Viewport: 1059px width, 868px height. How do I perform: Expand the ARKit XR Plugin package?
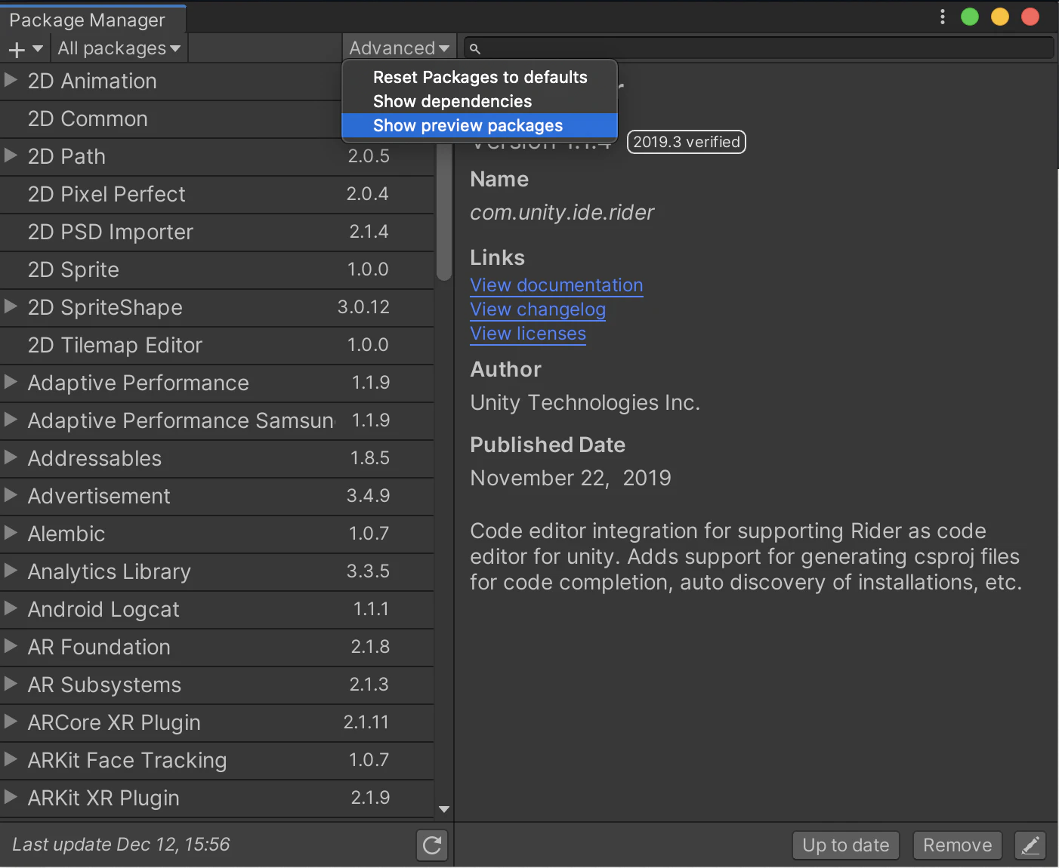(11, 797)
